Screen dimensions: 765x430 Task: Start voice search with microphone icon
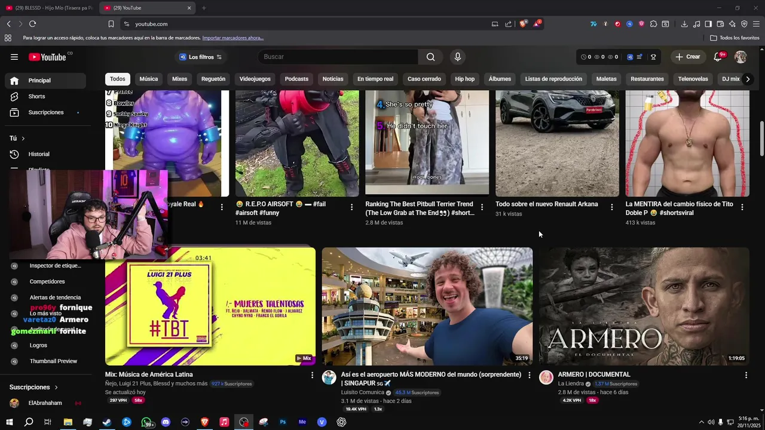click(x=458, y=57)
